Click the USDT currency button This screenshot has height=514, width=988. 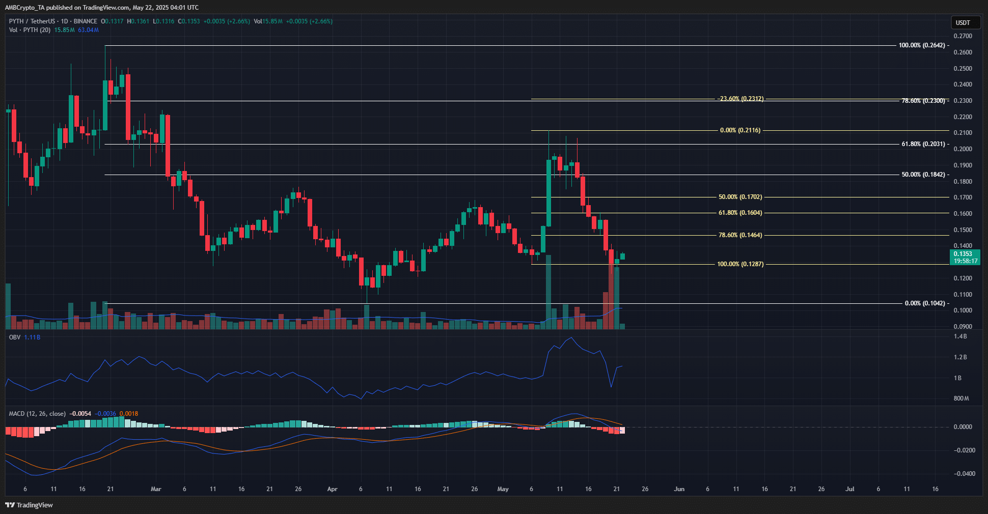(966, 22)
